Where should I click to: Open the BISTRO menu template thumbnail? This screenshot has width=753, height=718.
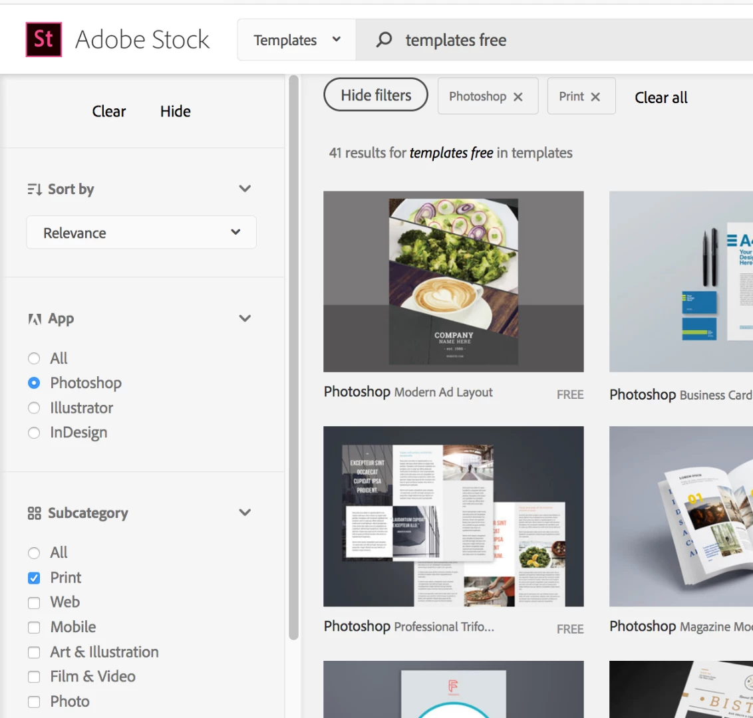click(681, 689)
